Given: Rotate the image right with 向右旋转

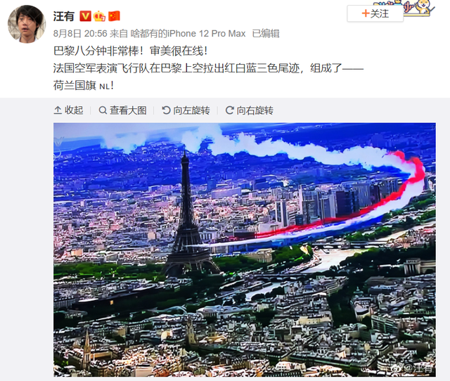Looking at the screenshot, I should pyautogui.click(x=250, y=110).
